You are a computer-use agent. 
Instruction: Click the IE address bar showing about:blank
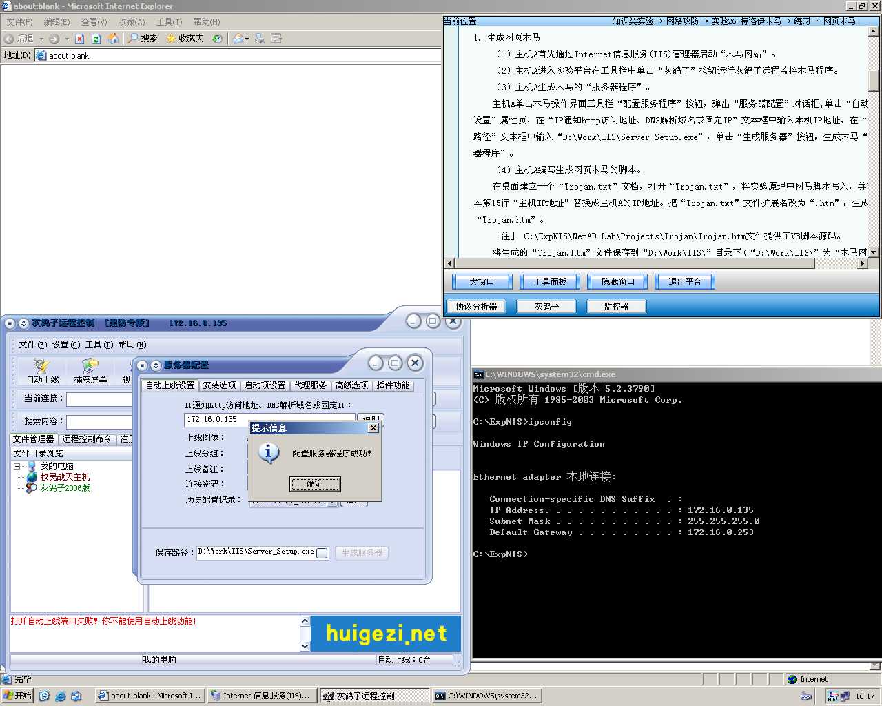click(x=238, y=55)
